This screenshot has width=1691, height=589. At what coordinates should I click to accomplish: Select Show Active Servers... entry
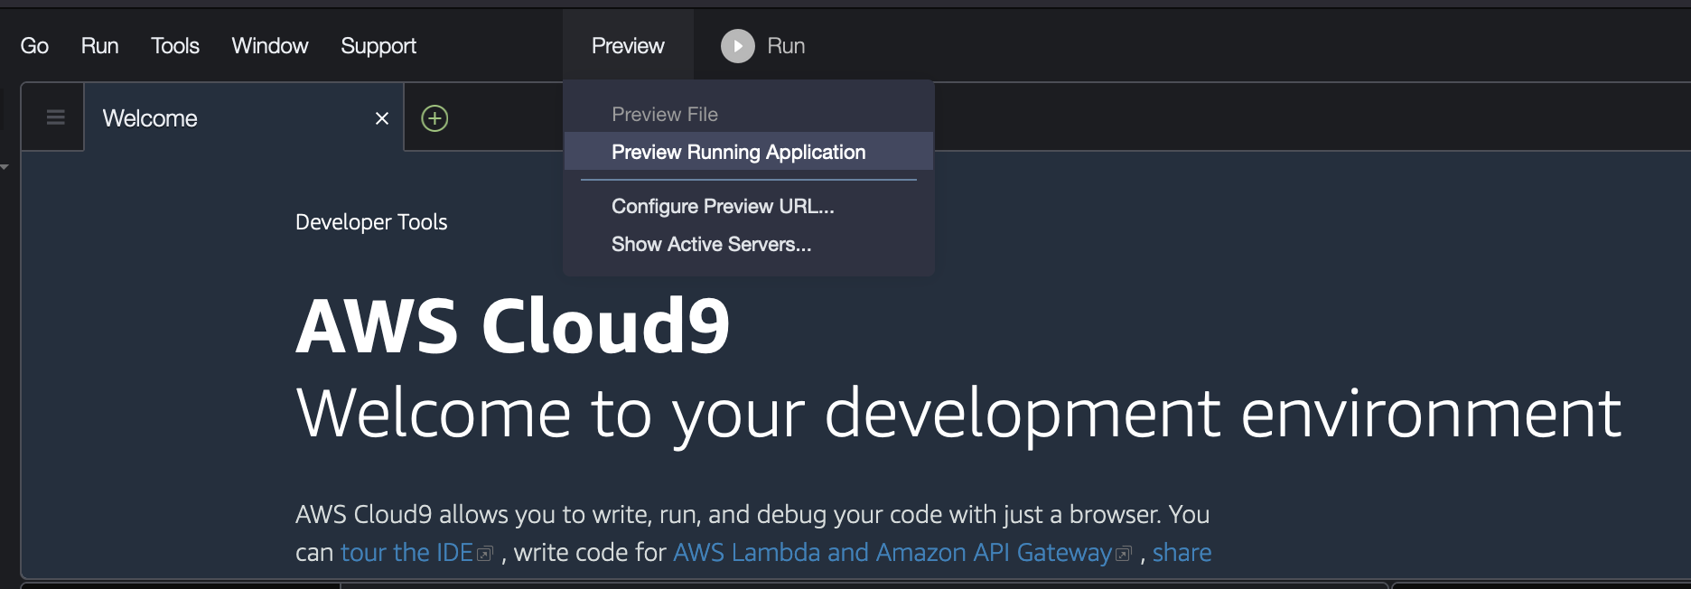tap(749, 244)
